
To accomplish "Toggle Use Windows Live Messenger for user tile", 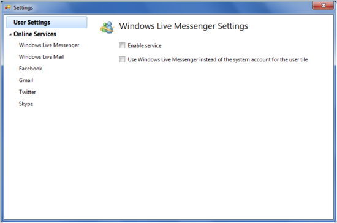I will point(122,59).
